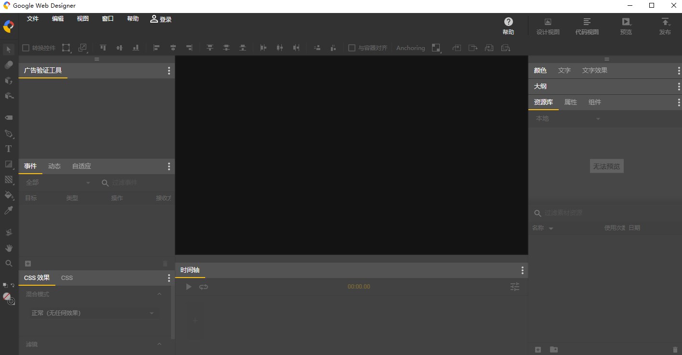Open the 帮助 help icon at top right
The width and height of the screenshot is (682, 355).
tap(508, 25)
